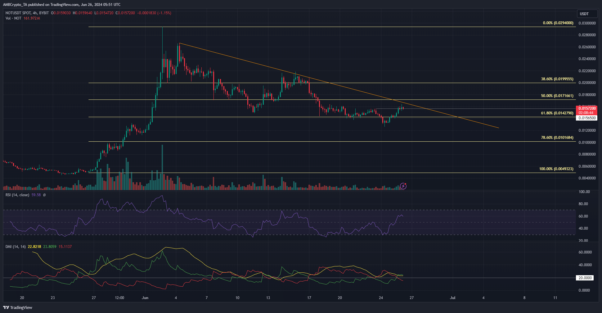This screenshot has width=602, height=313.
Task: Click the RSI empty-set symbol next to 59.58
Action: coord(44,195)
